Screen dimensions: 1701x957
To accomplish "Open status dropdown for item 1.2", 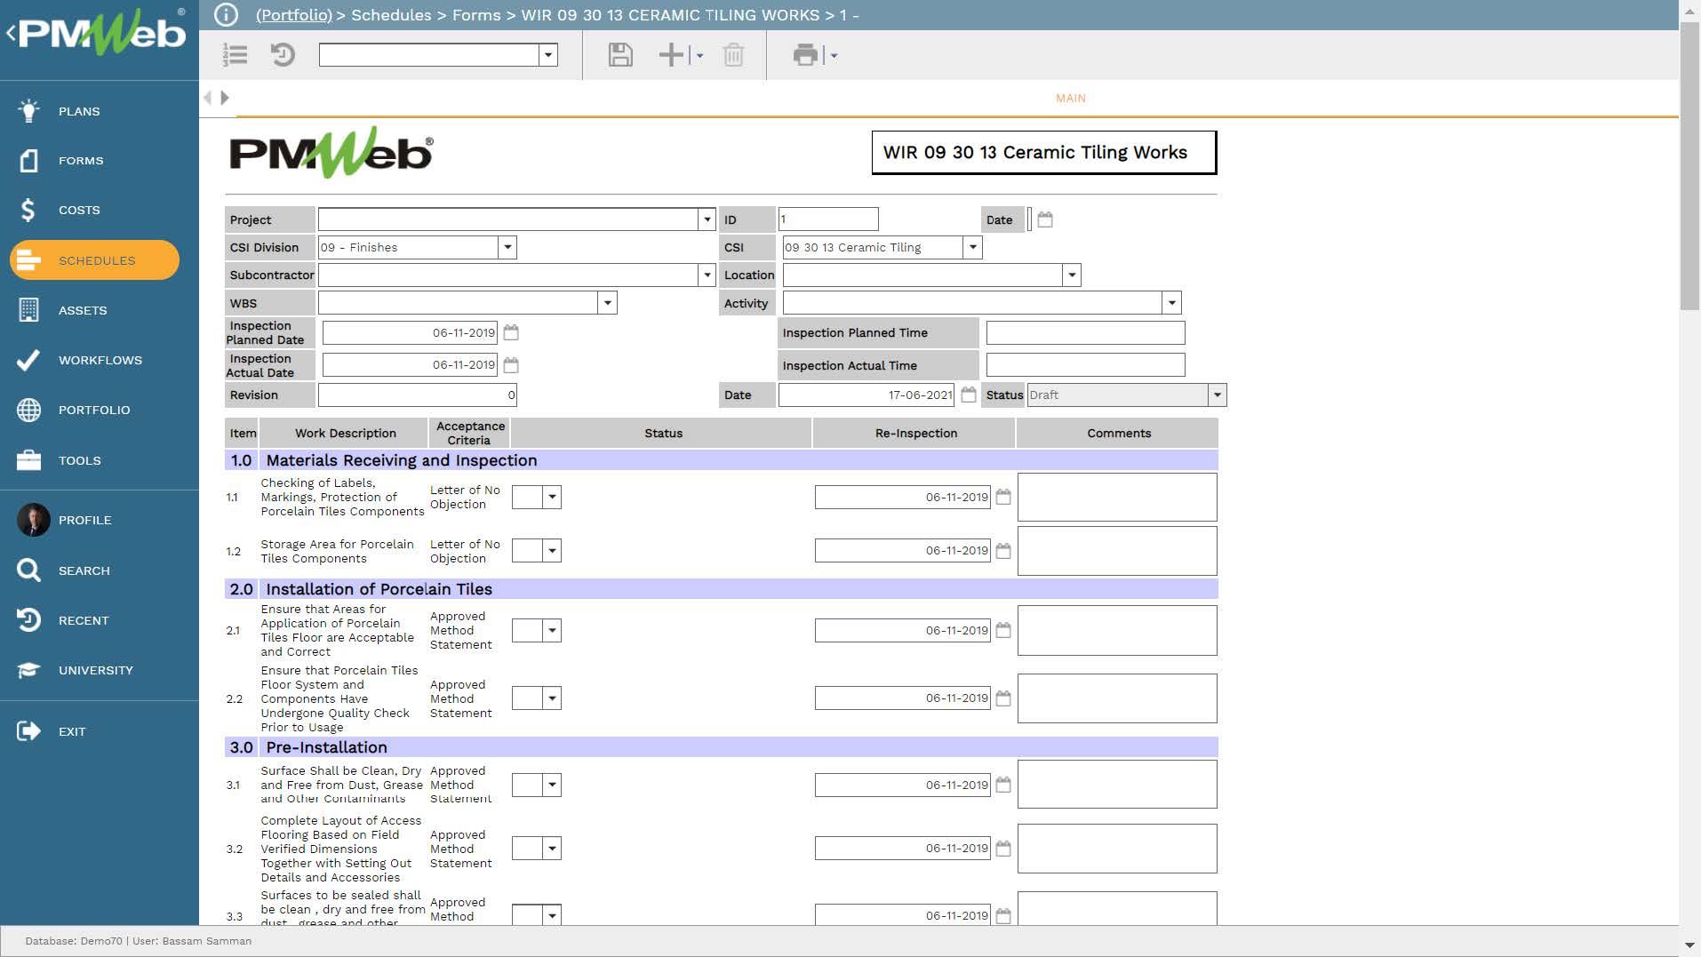I will (552, 551).
